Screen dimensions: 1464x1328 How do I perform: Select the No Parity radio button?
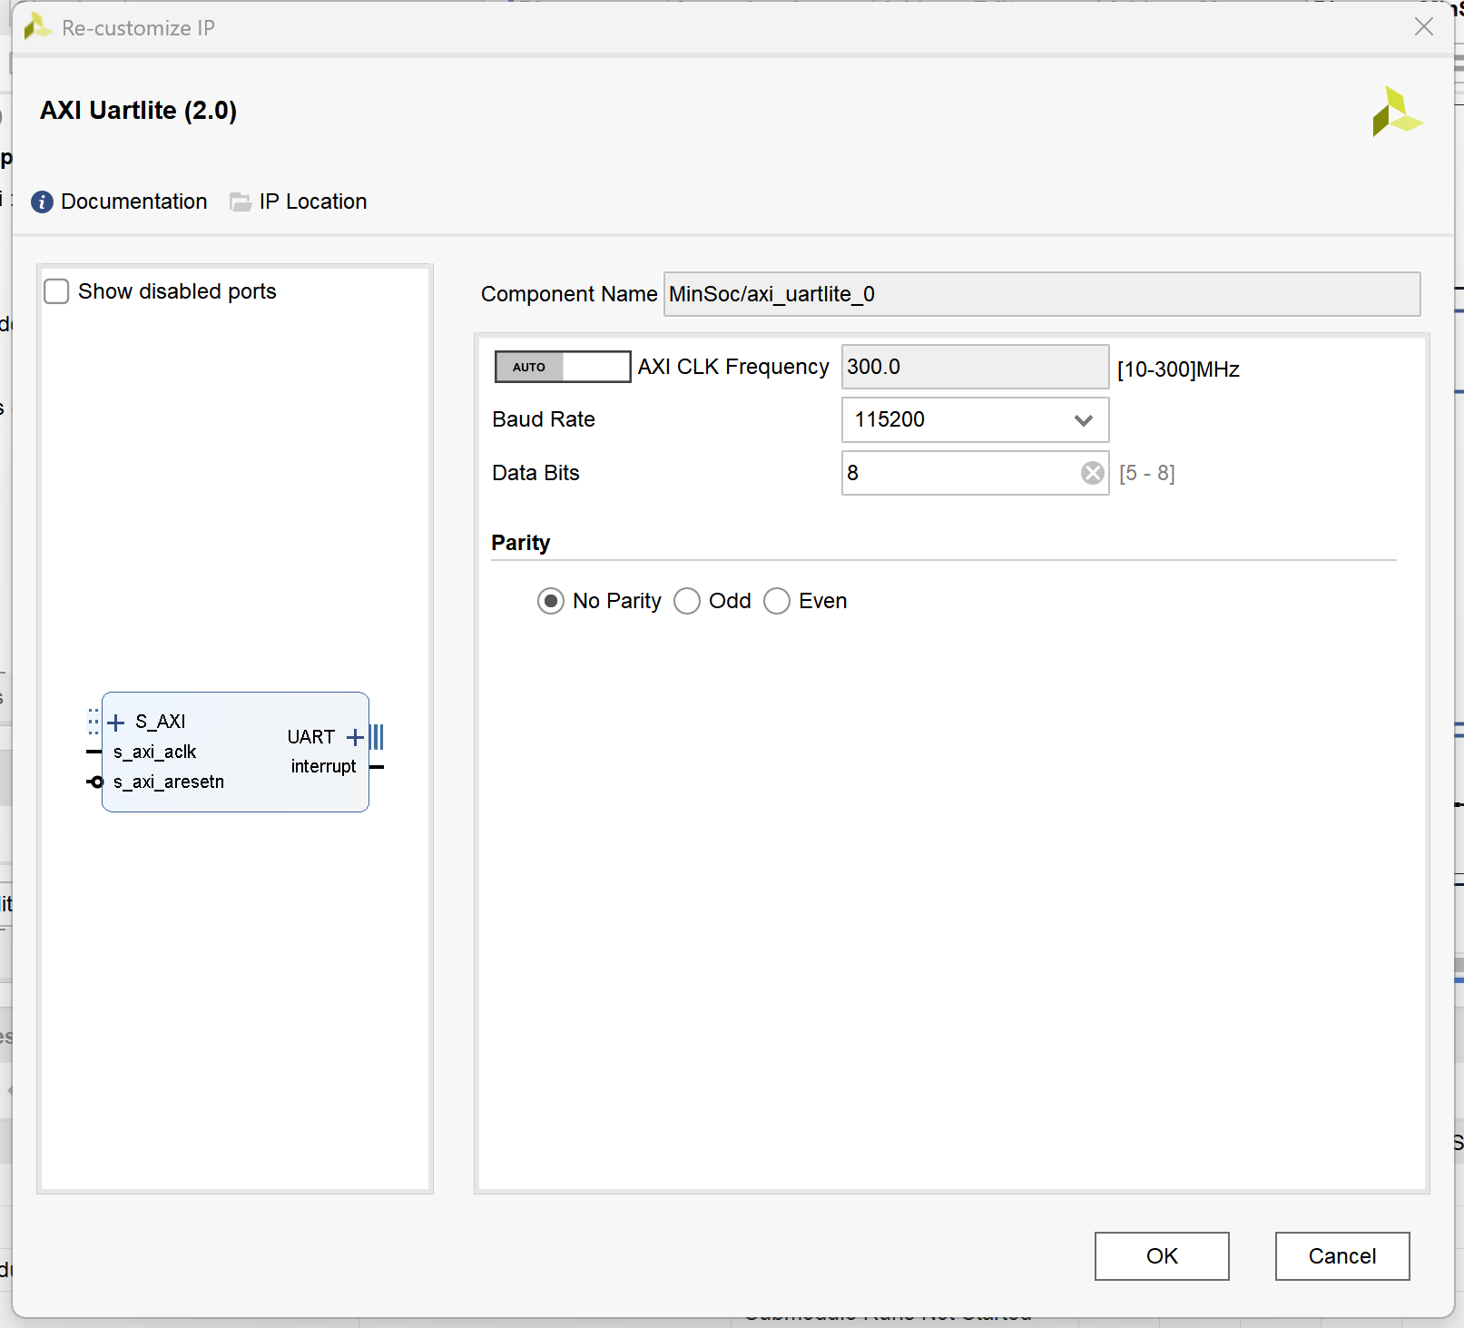point(551,601)
